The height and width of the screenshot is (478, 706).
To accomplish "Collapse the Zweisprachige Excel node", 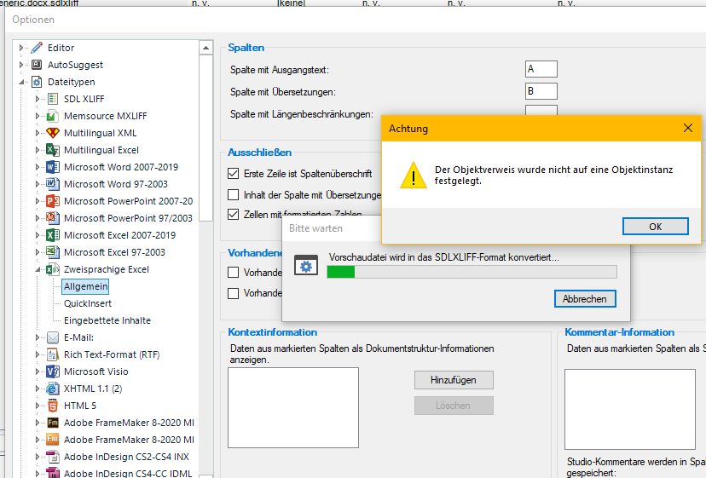I will pos(38,269).
